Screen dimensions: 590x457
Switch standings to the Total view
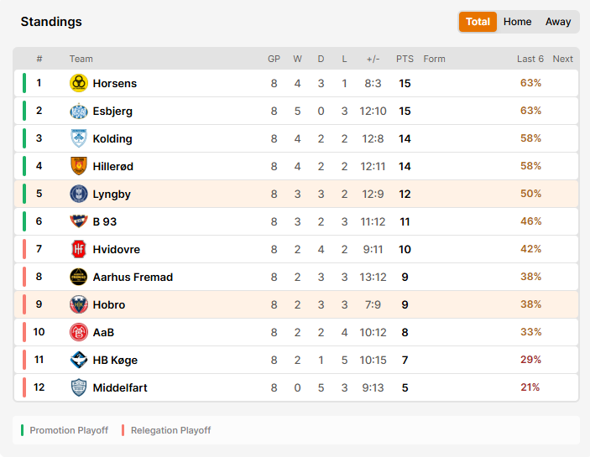tap(478, 22)
